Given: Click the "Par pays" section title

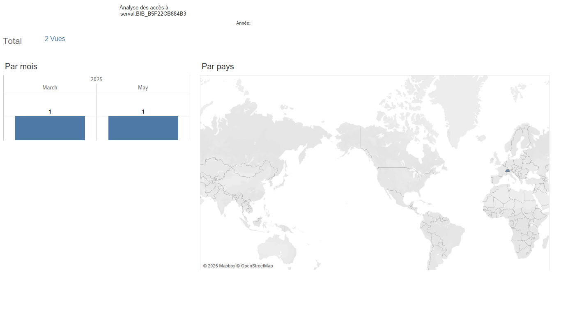Looking at the screenshot, I should tap(218, 66).
